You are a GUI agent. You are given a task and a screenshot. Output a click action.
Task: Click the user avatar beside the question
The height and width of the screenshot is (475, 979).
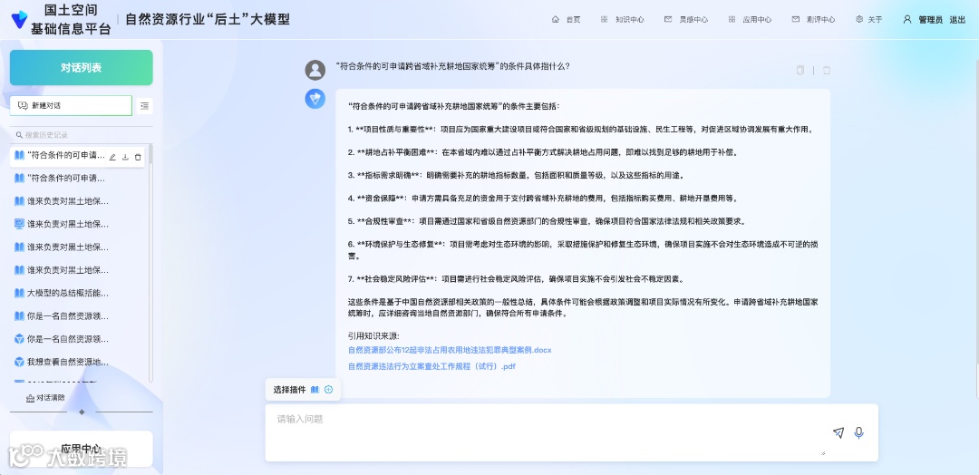[x=315, y=70]
